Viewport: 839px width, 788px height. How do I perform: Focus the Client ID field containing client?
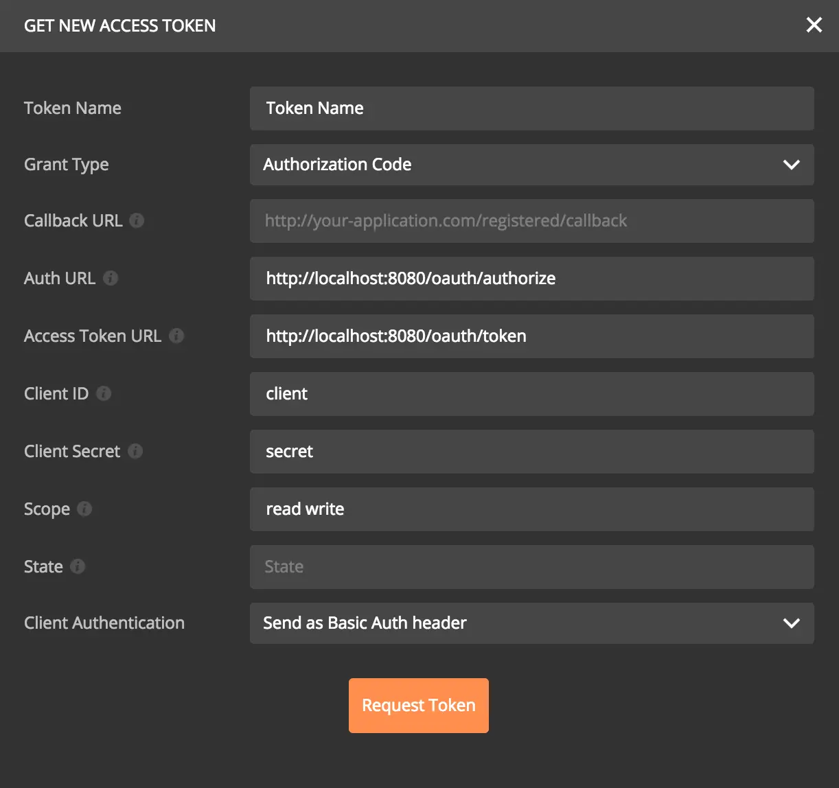(x=531, y=394)
